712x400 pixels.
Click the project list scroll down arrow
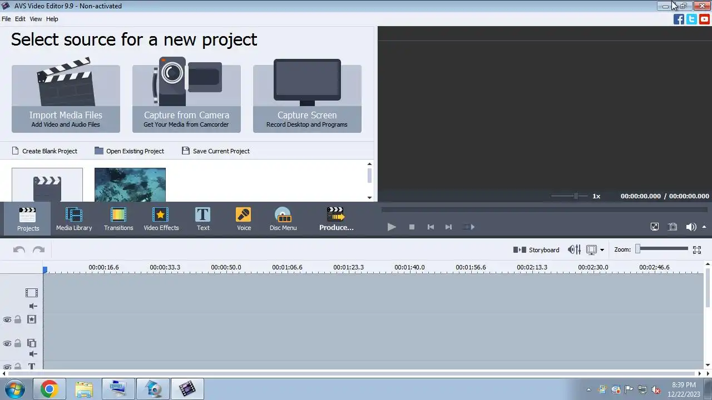pos(369,197)
